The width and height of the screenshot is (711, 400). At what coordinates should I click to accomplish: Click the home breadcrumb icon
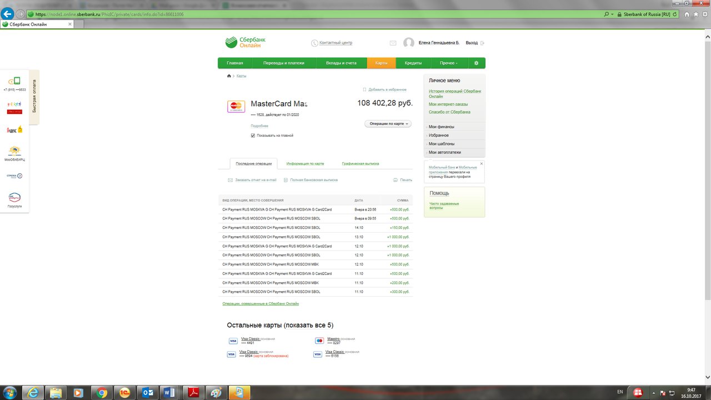click(x=229, y=76)
